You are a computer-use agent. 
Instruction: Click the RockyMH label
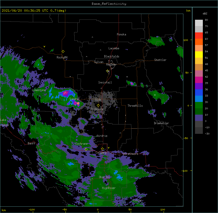click(62, 57)
